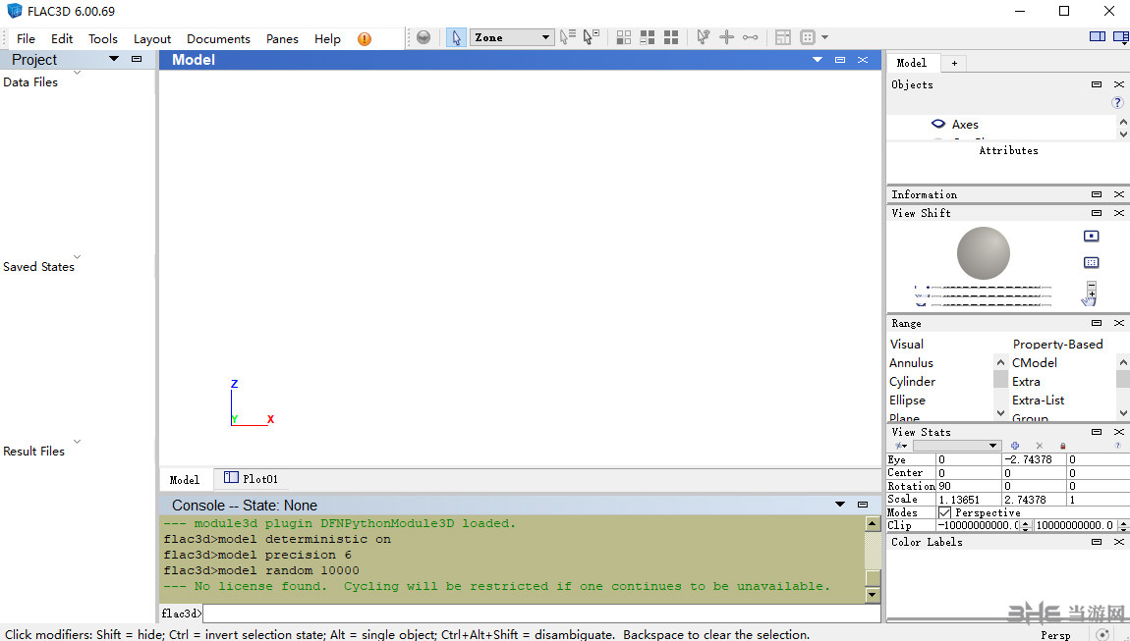
Task: Toggle the Perspective mode checkbox
Action: [x=945, y=512]
